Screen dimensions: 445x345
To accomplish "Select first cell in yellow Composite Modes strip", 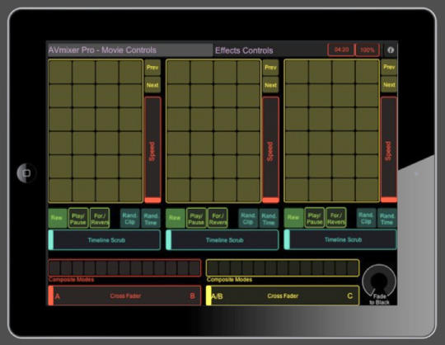I will (x=213, y=267).
